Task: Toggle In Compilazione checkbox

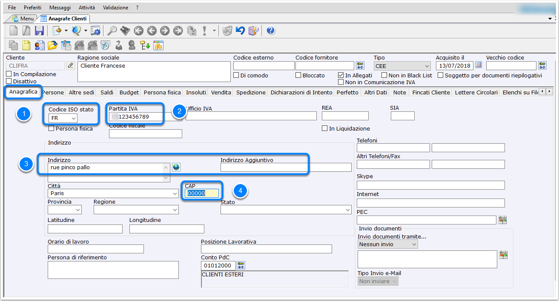Action: pos(9,74)
